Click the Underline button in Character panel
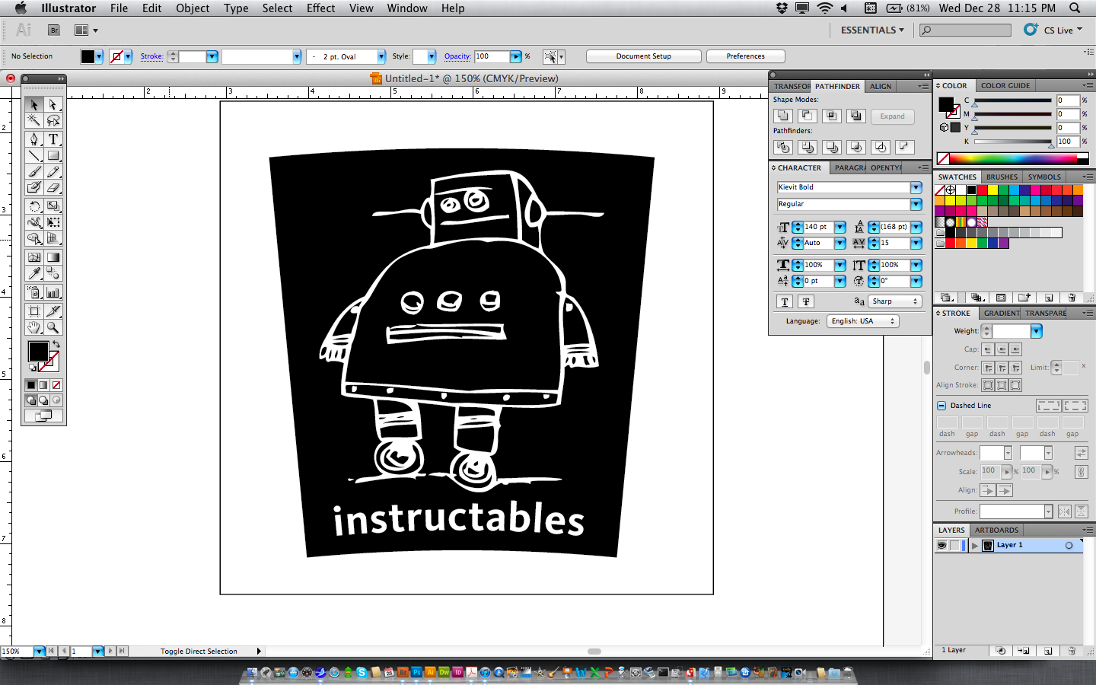This screenshot has width=1096, height=685. (785, 301)
